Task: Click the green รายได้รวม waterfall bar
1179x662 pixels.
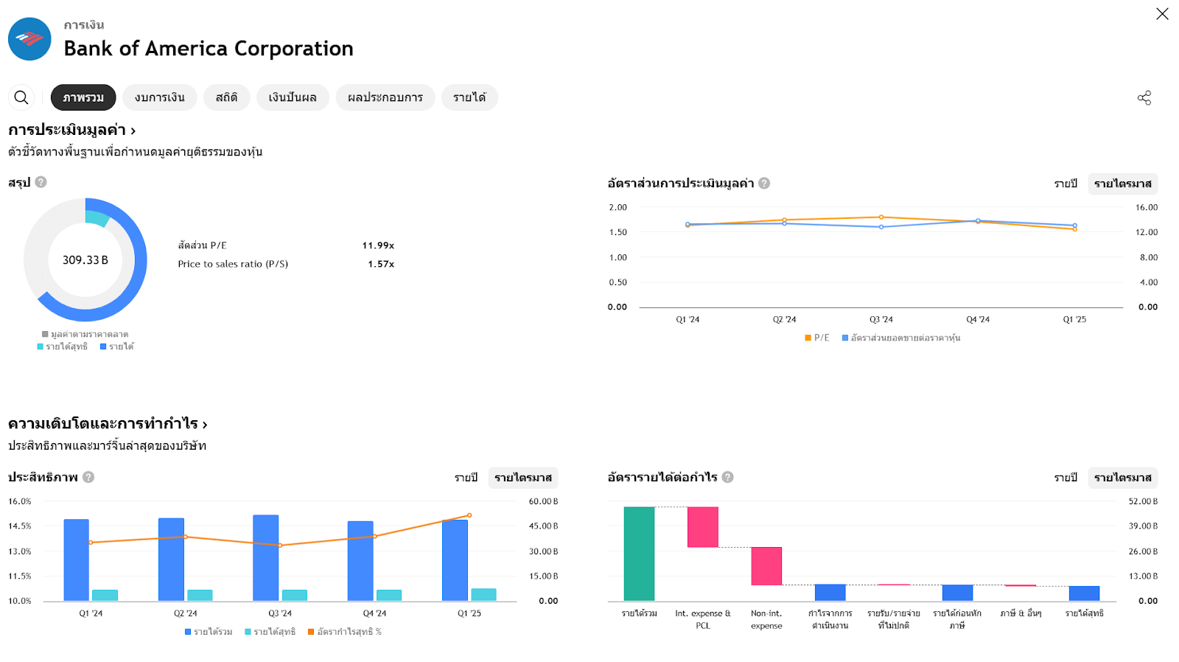Action: [x=639, y=554]
